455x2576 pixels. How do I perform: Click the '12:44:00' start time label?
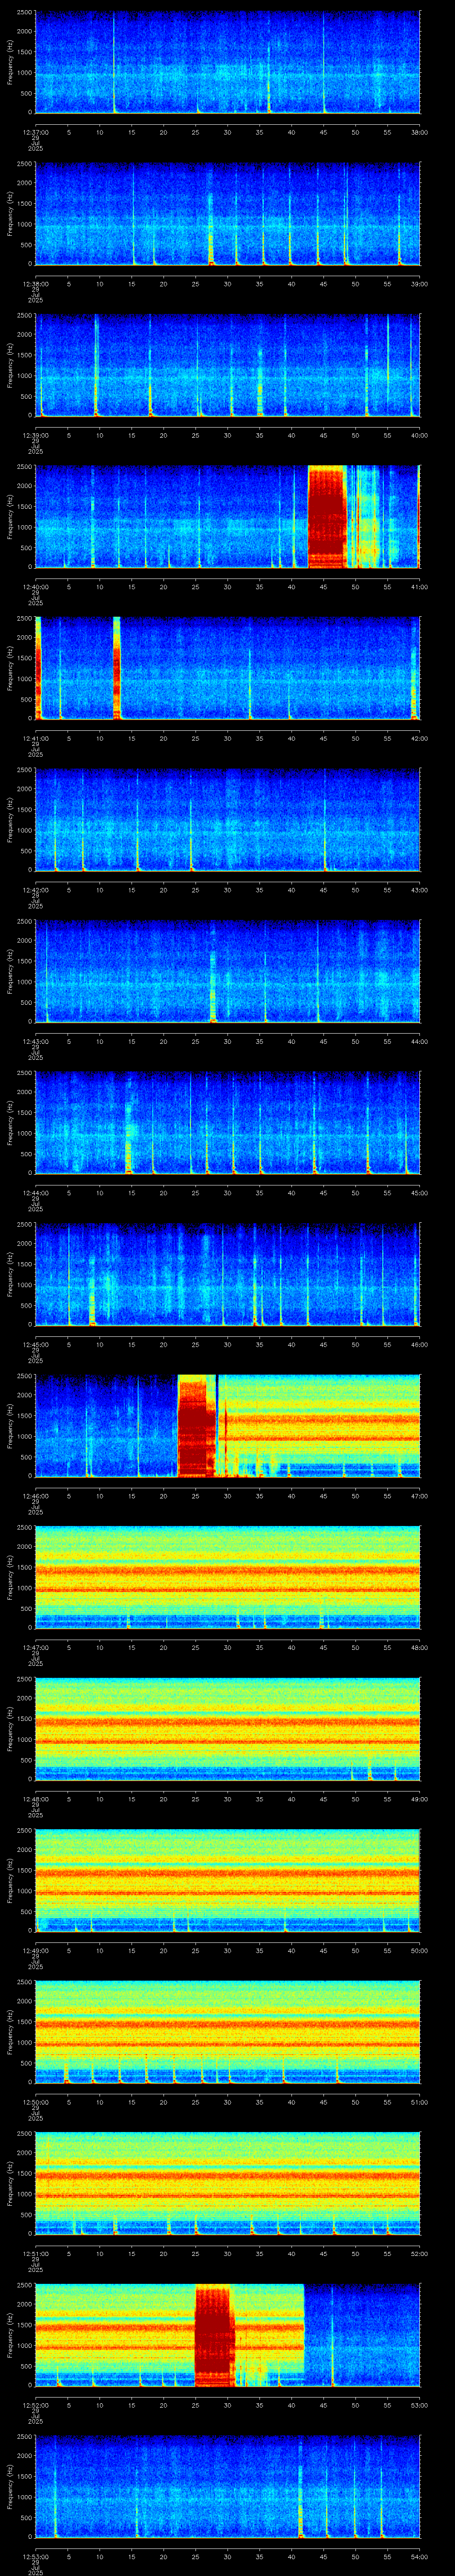[x=35, y=1192]
